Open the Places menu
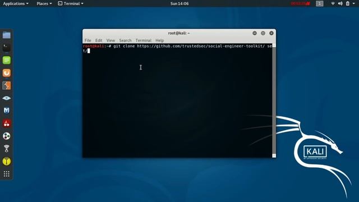Viewport: 359px width, 202px height. click(x=44, y=3)
